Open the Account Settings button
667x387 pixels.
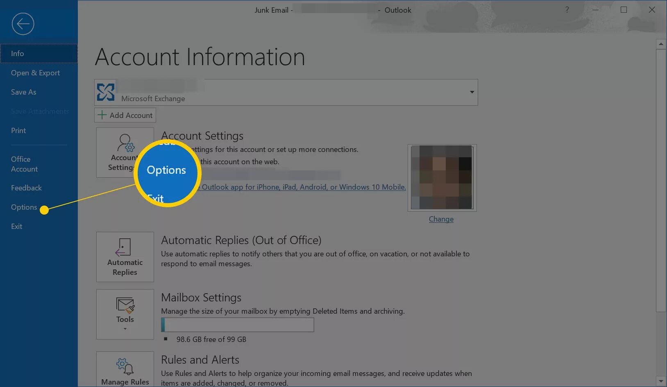125,152
